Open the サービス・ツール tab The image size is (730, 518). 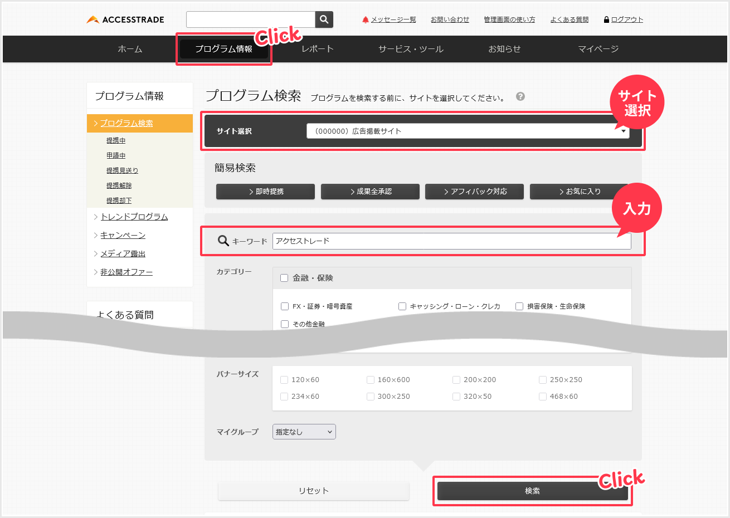(411, 49)
